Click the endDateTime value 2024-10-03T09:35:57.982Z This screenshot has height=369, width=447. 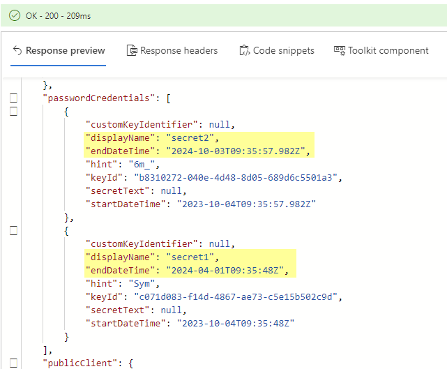[236, 151]
